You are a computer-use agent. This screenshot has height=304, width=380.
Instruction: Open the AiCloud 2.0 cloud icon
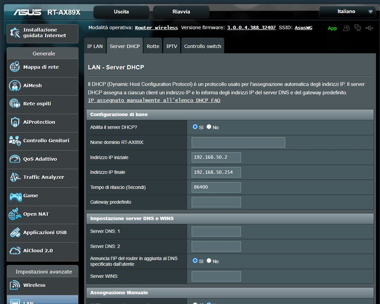(x=15, y=251)
